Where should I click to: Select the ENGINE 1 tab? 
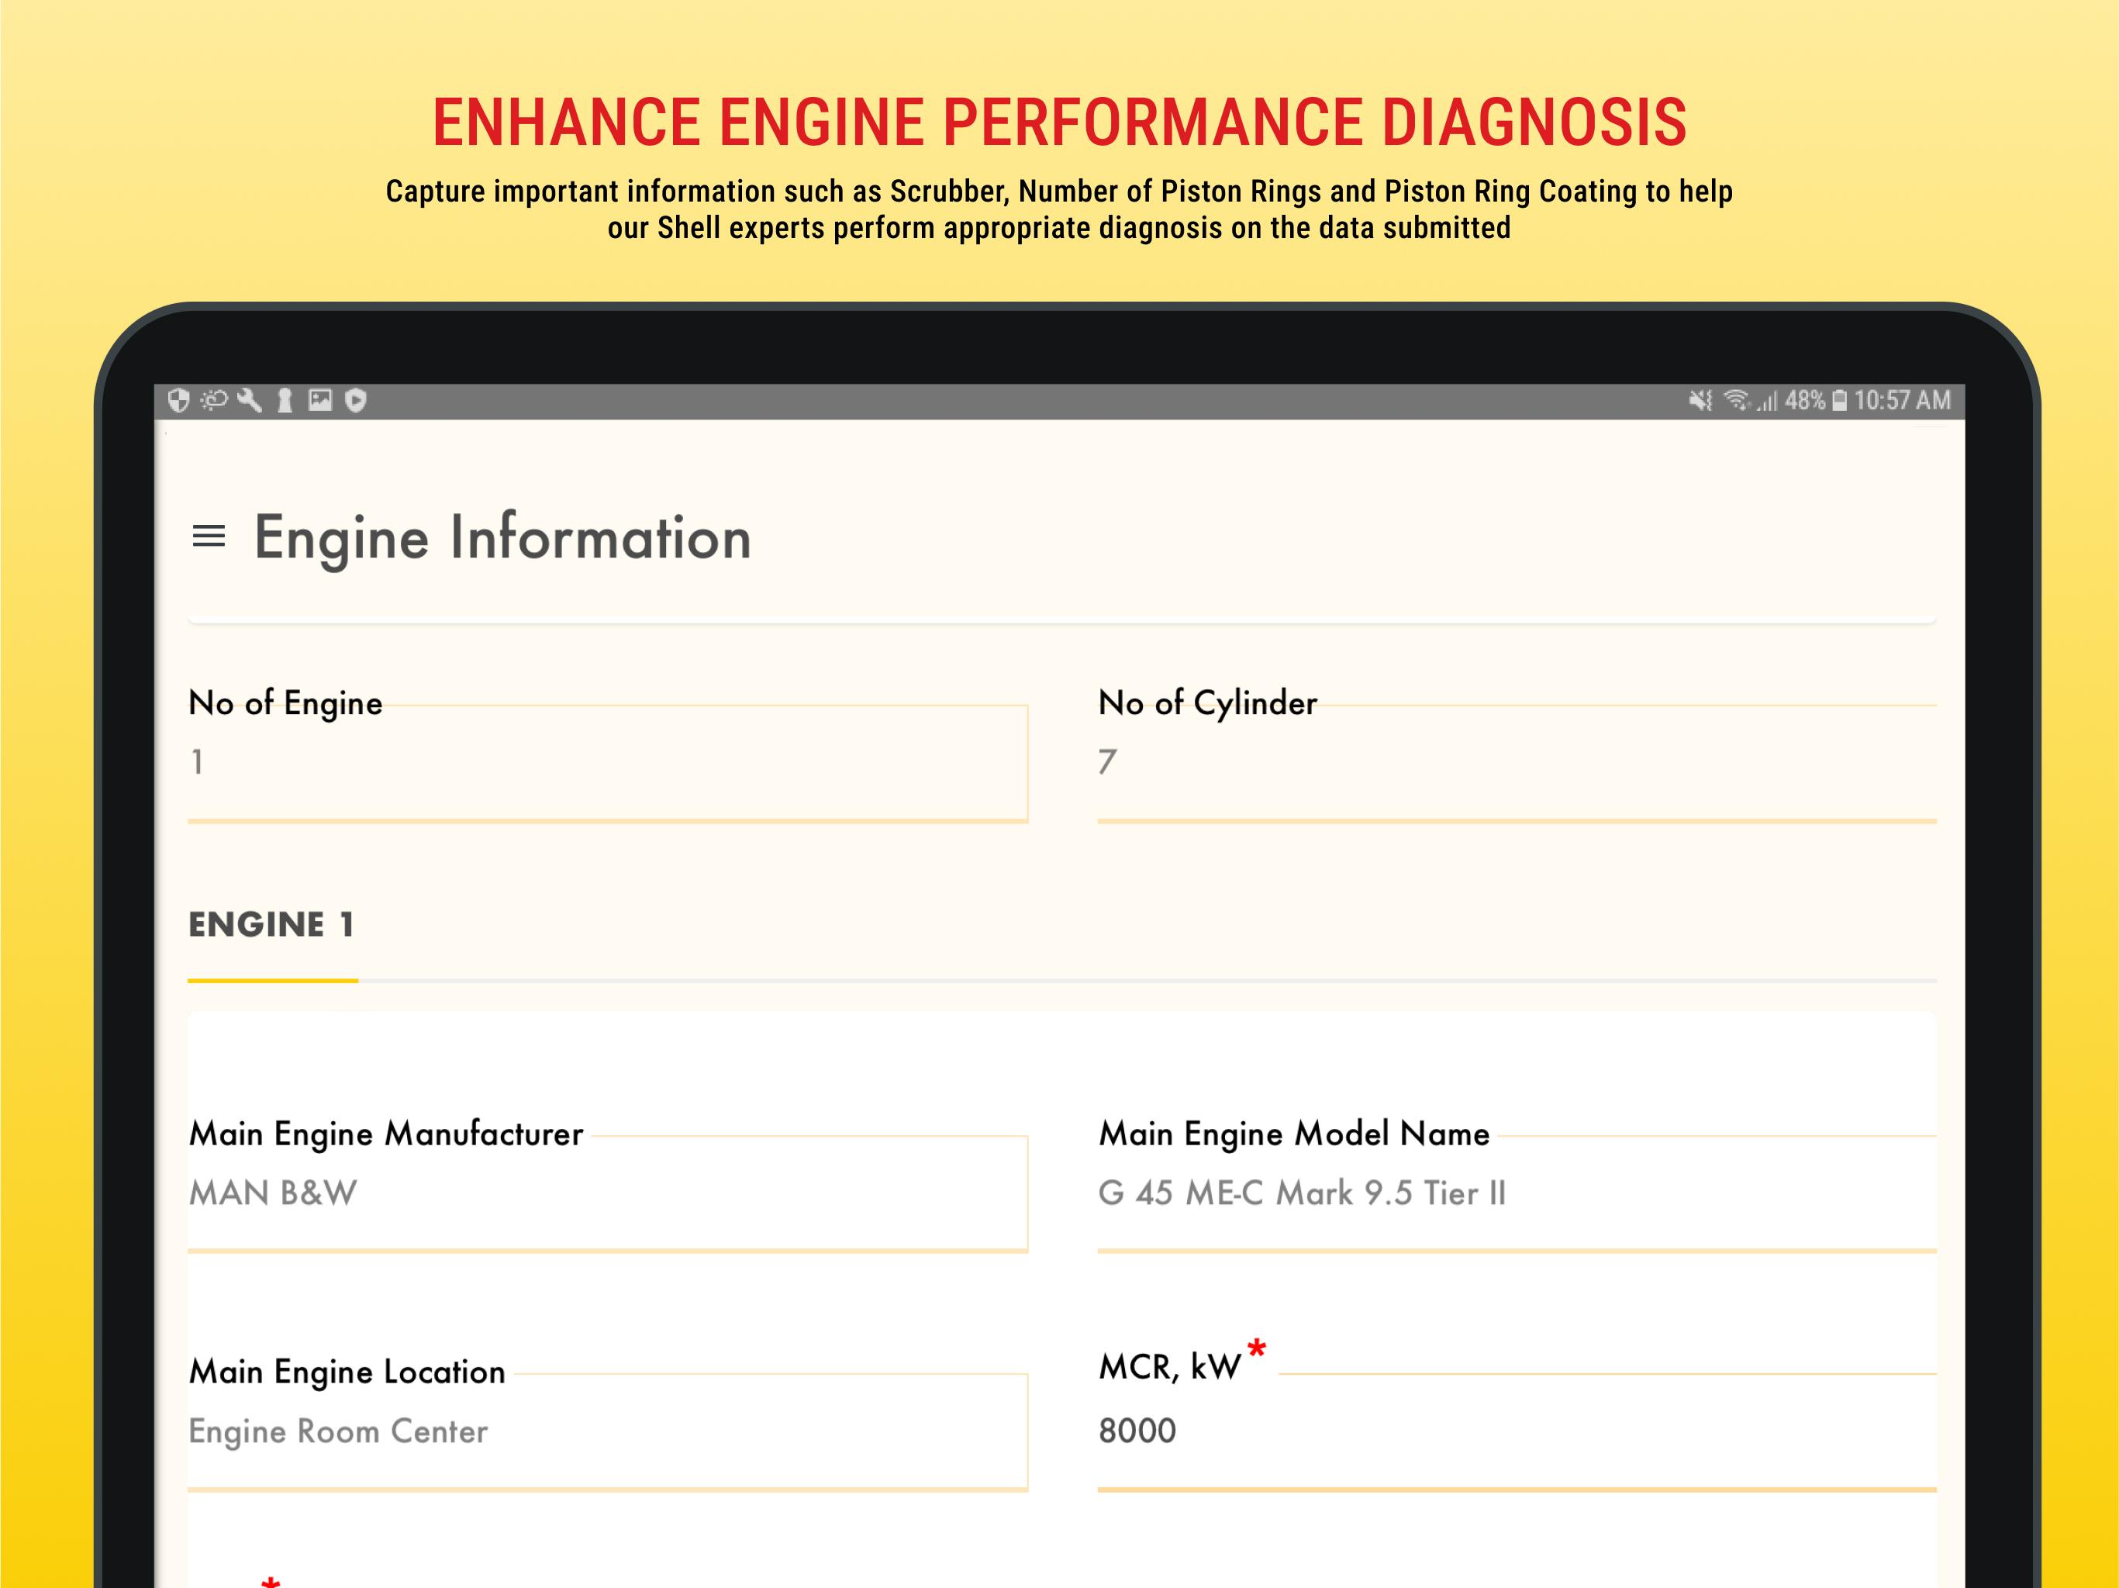(x=272, y=924)
